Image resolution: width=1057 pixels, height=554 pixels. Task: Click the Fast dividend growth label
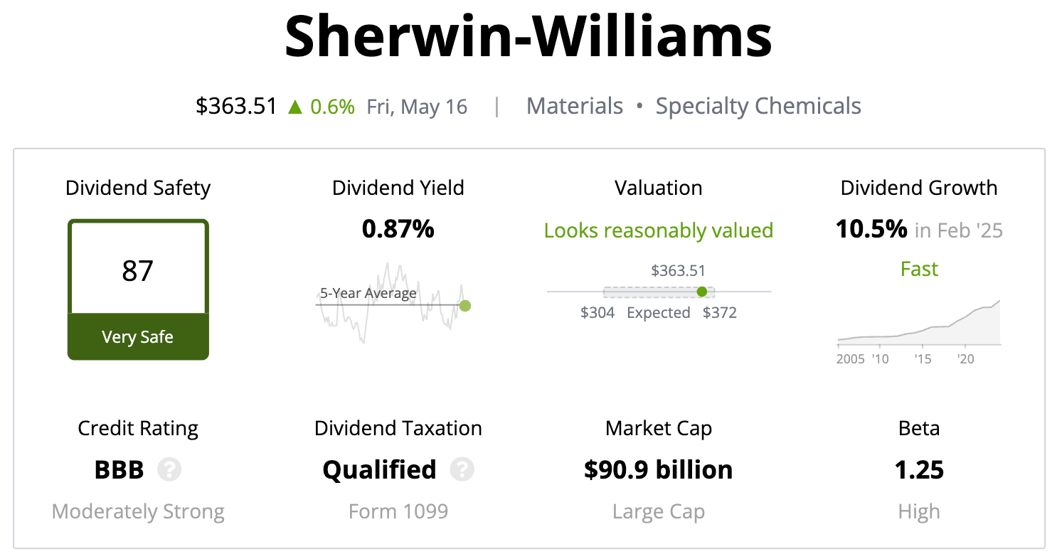tap(919, 269)
